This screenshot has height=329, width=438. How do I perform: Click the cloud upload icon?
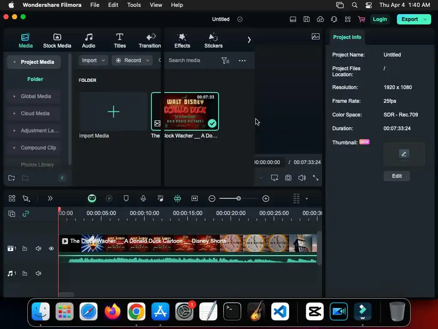pyautogui.click(x=320, y=19)
